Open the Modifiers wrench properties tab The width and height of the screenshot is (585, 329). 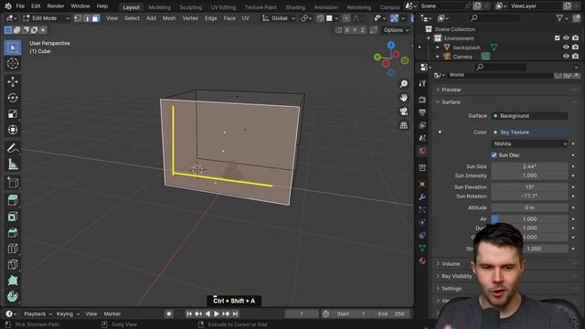coord(422,197)
